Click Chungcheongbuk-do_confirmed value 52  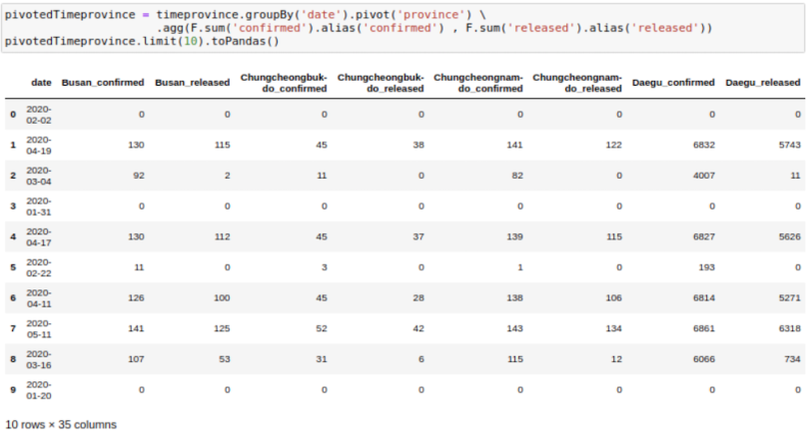[322, 328]
